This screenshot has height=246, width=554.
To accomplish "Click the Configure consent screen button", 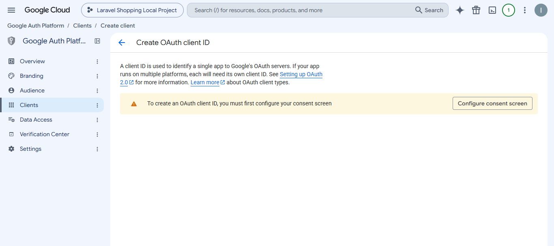I will click(492, 103).
